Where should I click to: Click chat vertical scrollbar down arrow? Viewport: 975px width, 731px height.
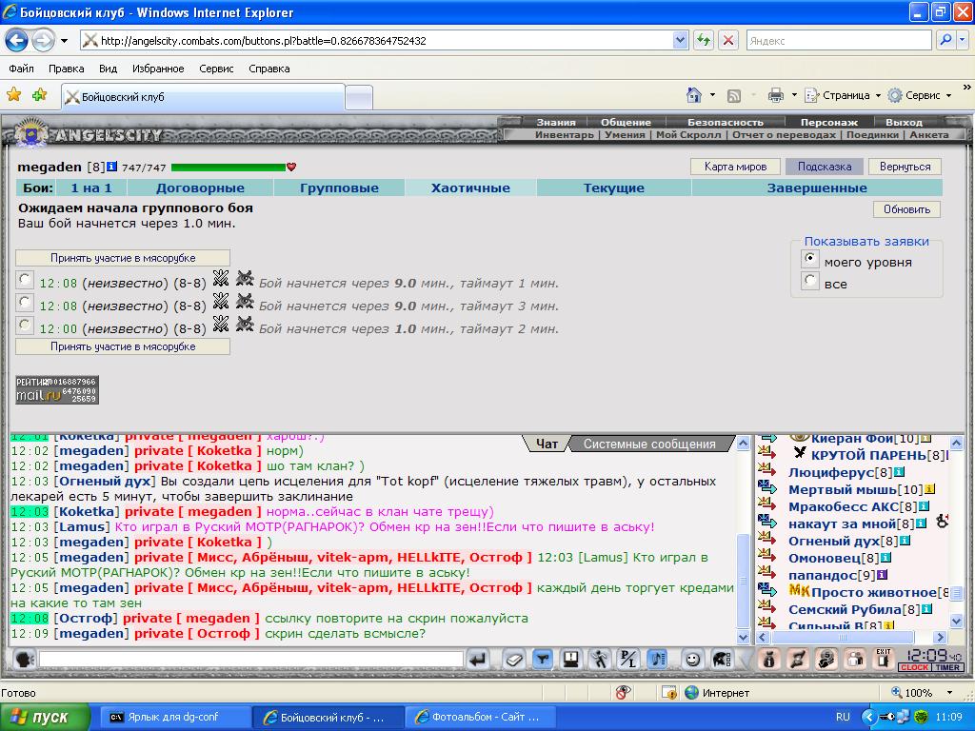(743, 637)
